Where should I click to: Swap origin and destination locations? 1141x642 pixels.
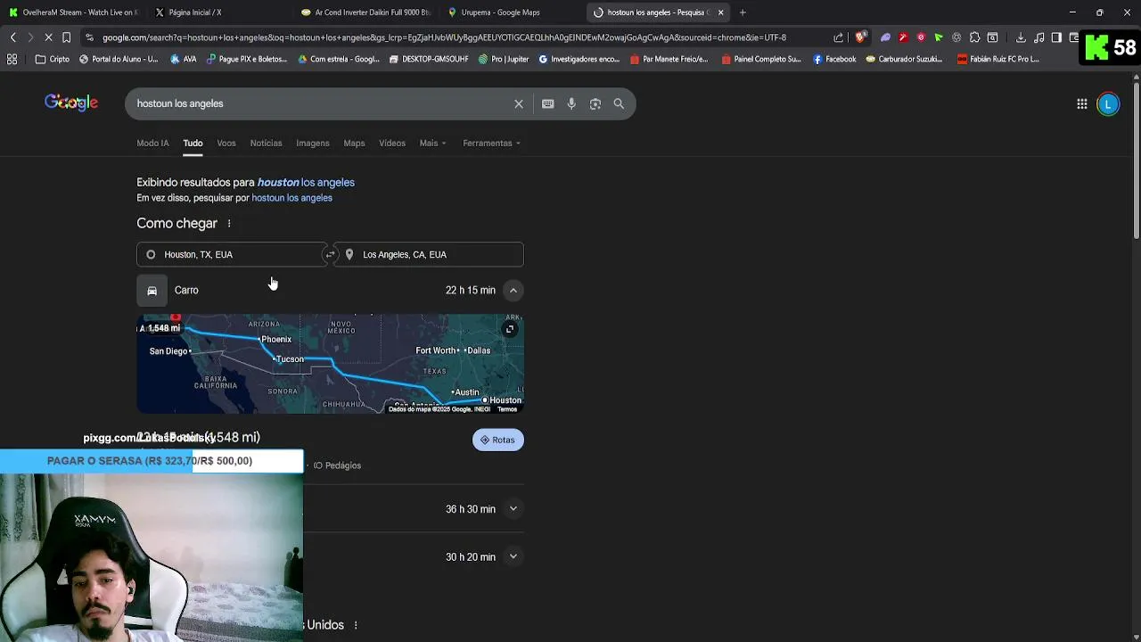pyautogui.click(x=330, y=254)
